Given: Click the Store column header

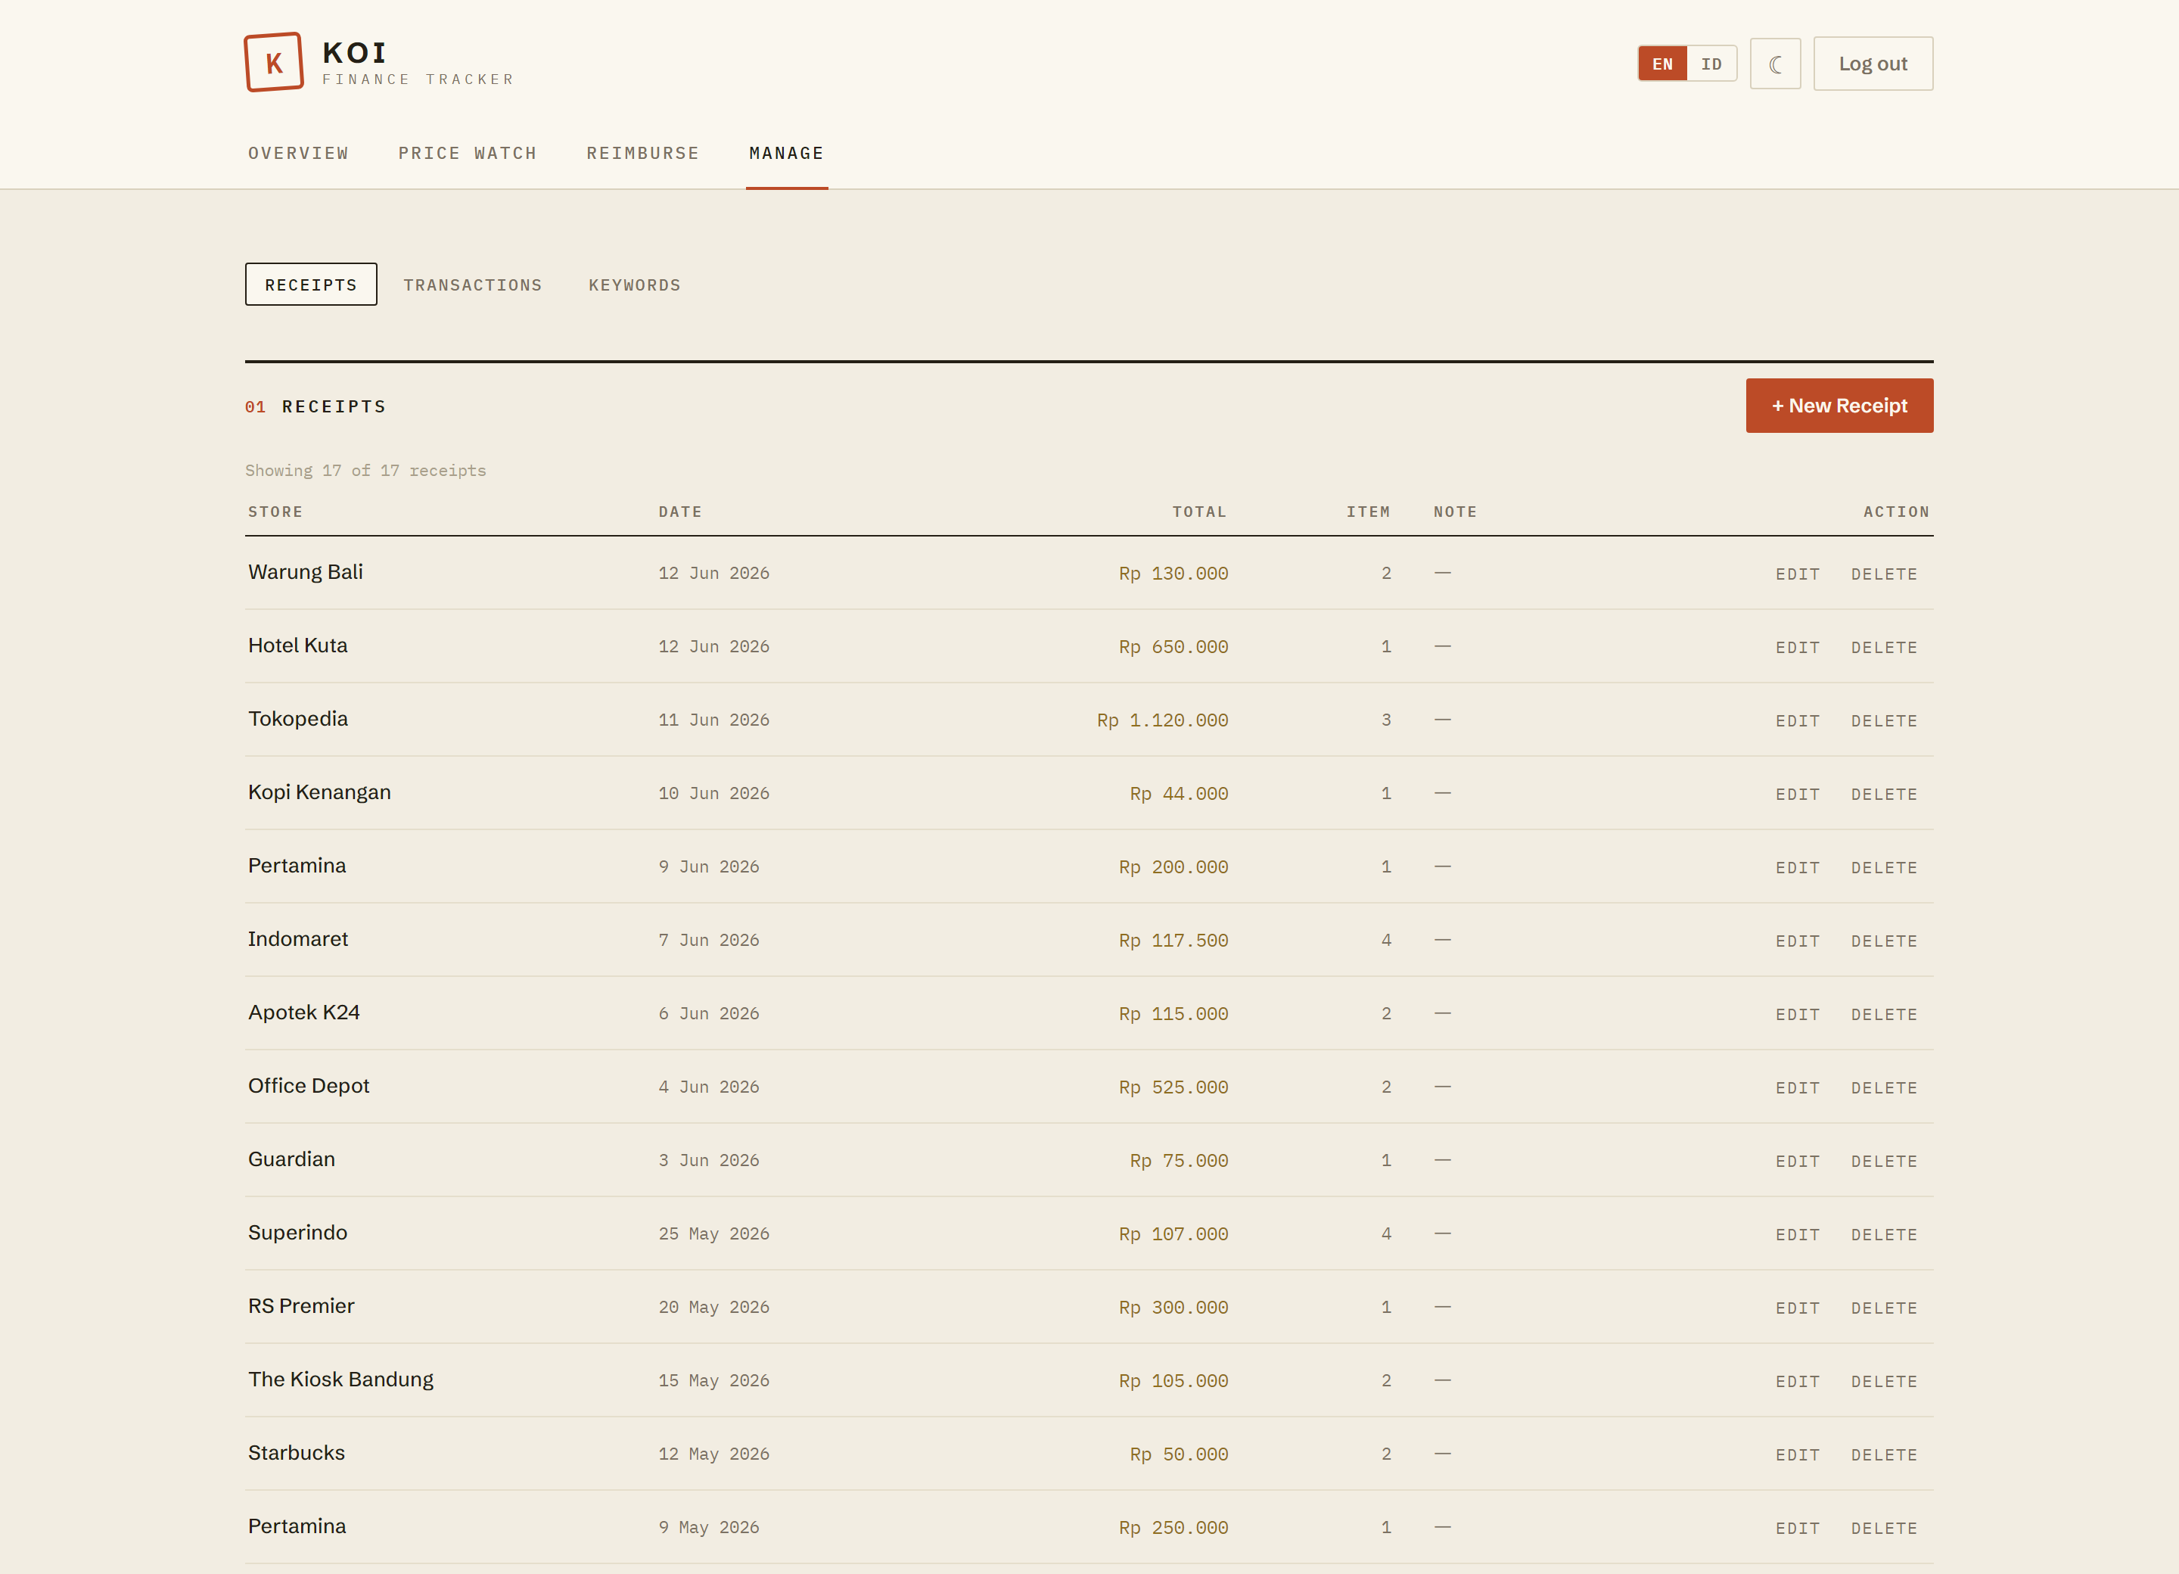Looking at the screenshot, I should (275, 512).
